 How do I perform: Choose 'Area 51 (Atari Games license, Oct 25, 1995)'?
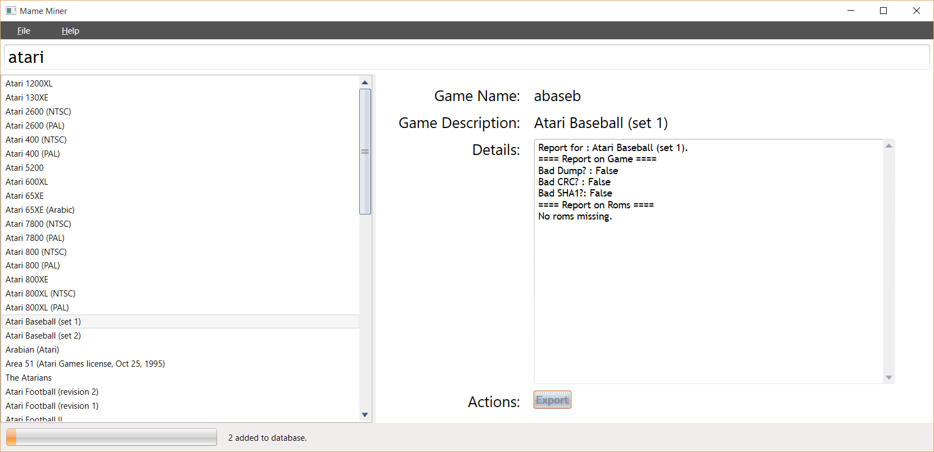(181, 364)
